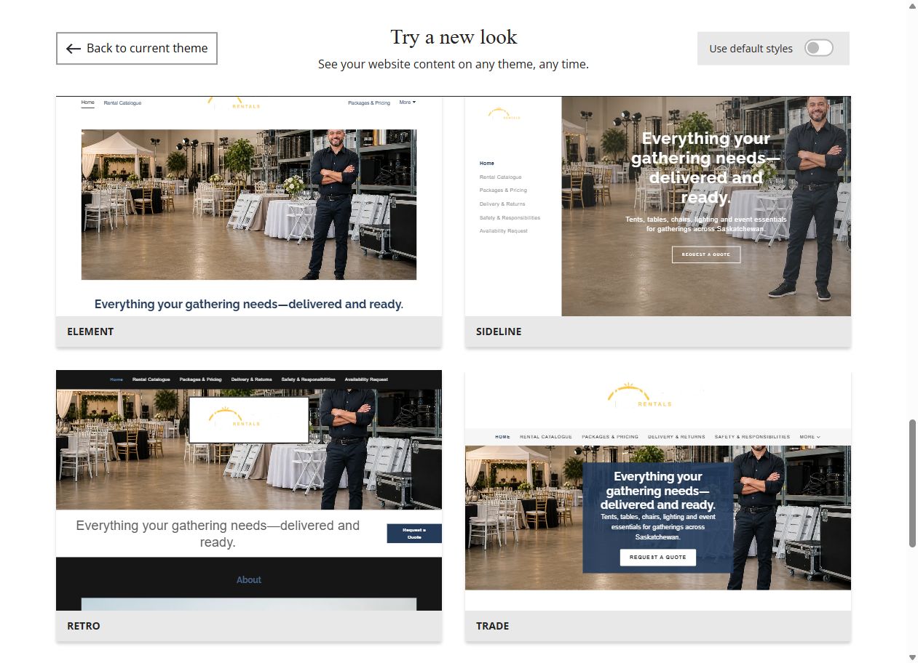Select the Retro theme preview thumbnail

point(249,490)
